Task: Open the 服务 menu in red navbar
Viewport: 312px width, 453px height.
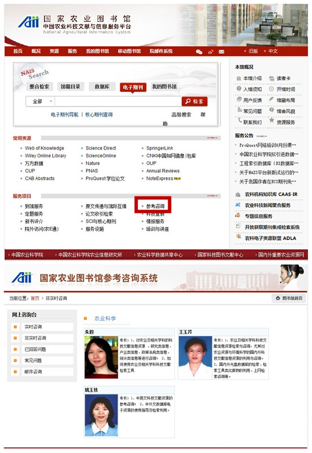Action: pyautogui.click(x=72, y=51)
